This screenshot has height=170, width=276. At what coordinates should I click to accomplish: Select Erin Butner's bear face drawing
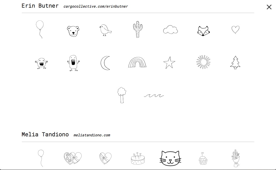tap(73, 31)
